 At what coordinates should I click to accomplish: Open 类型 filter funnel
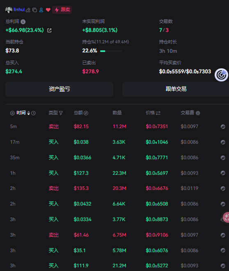(61, 113)
